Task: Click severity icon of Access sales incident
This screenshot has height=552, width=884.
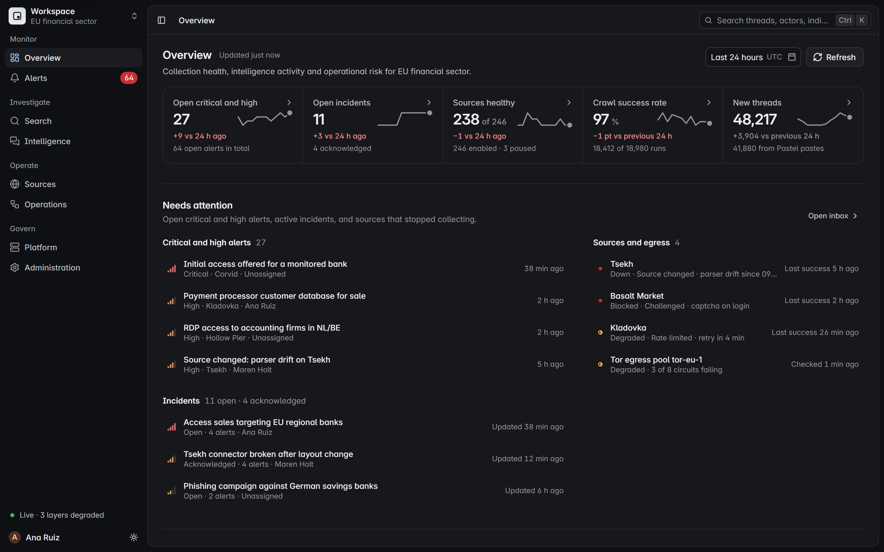Action: 172,427
